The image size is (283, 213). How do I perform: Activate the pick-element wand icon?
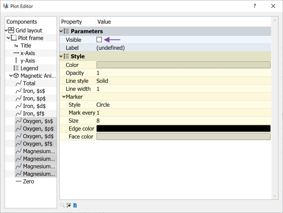[69, 205]
